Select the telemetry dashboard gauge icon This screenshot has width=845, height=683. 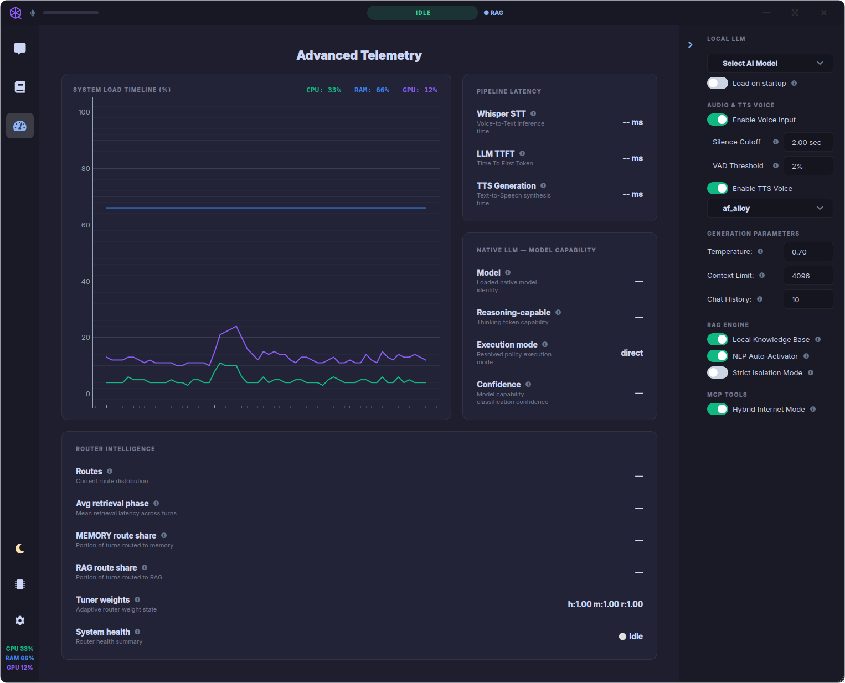[20, 126]
